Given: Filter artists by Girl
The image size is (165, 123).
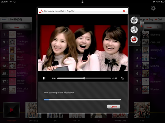Looking at the screenshot, I should (158, 19).
